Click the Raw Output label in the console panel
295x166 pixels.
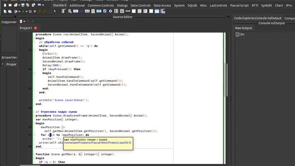(243, 28)
